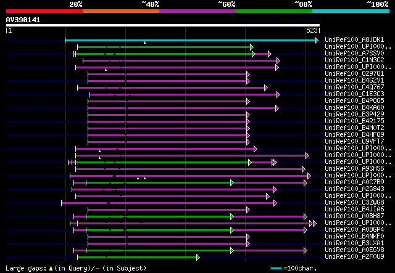The width and height of the screenshot is (395, 273).
Task: Select the UniRef100_A2F0U9 label
Action: click(354, 257)
